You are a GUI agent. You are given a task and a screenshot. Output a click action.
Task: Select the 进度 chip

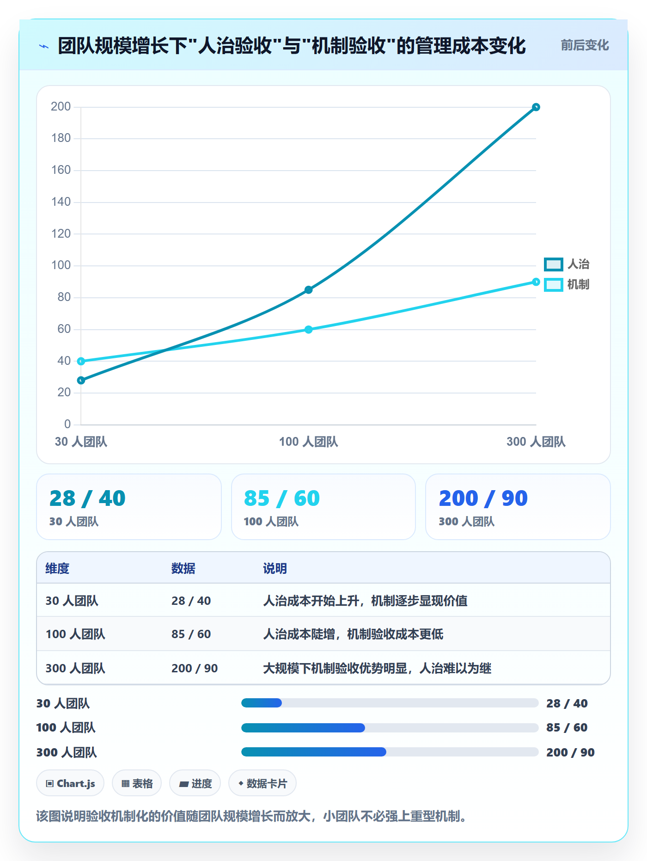click(x=195, y=783)
